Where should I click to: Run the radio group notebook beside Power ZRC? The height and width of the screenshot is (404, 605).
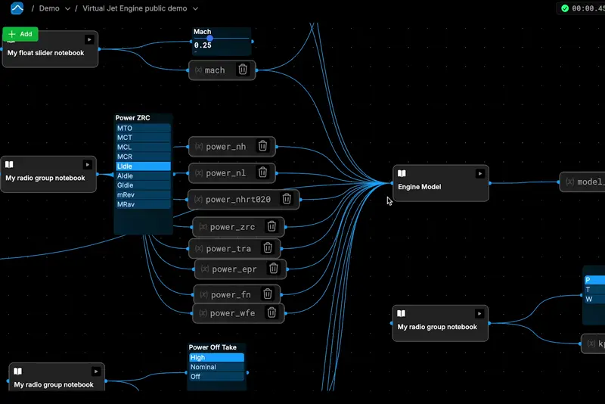[x=88, y=165]
